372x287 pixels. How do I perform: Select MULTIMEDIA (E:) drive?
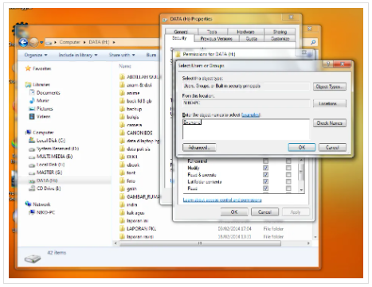pos(50,157)
